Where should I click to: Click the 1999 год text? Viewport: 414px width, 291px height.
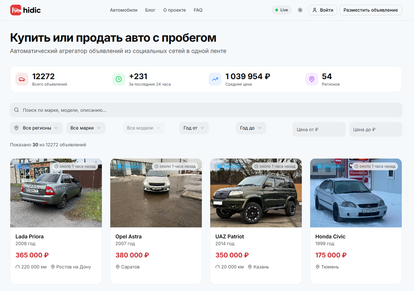point(325,244)
